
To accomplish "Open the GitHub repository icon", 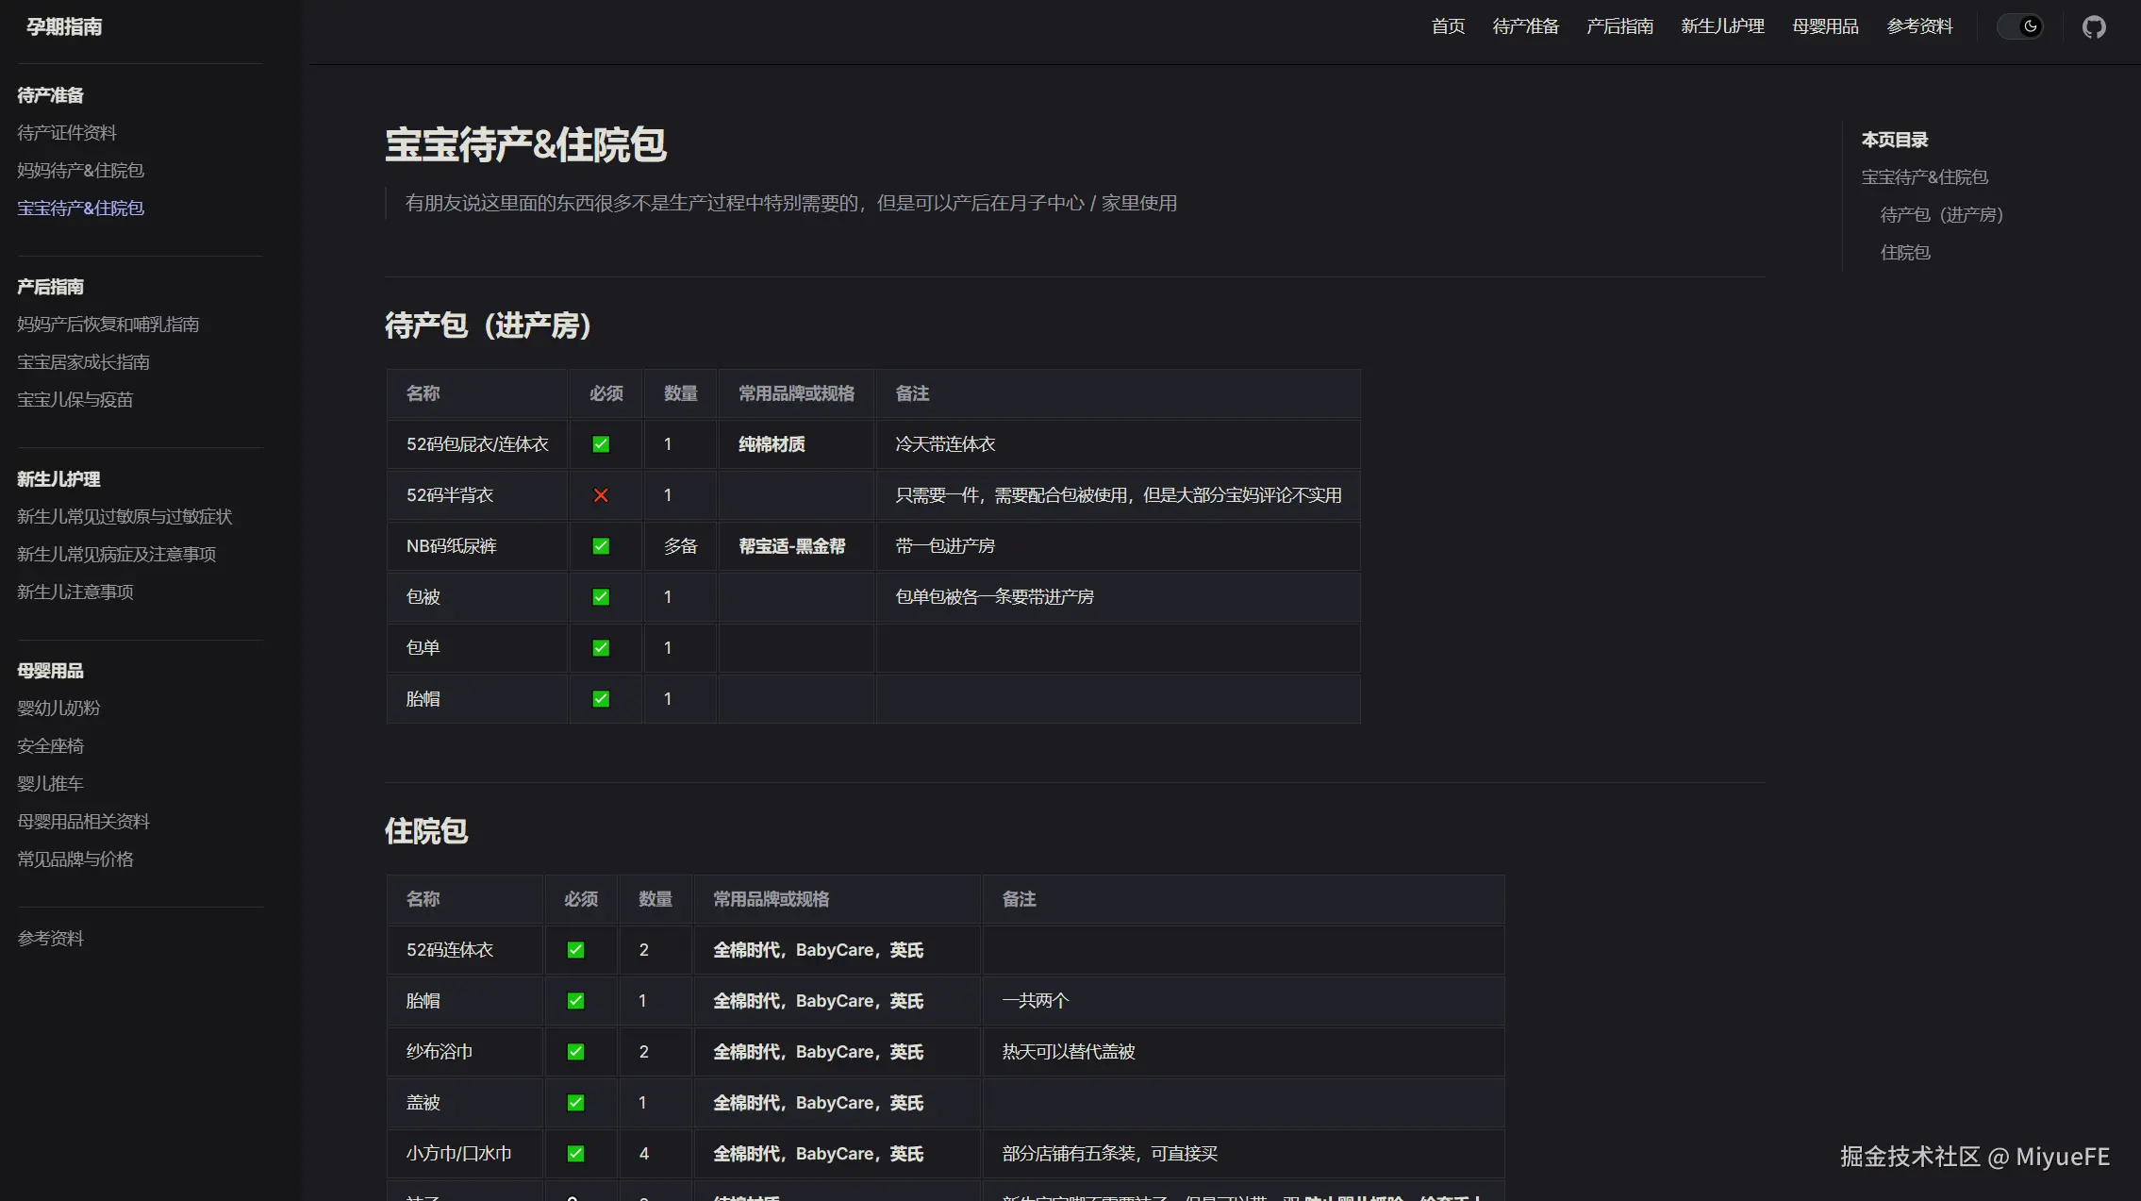I will click(x=2094, y=26).
